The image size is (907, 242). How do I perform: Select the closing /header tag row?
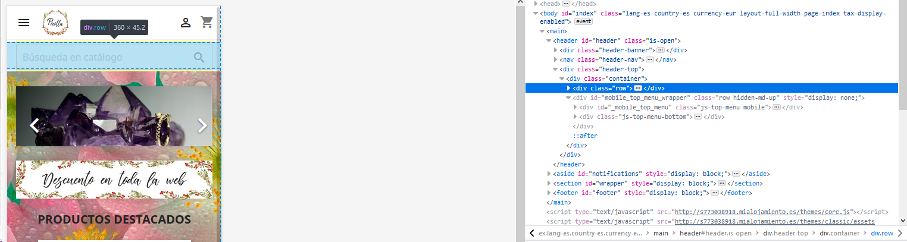[x=569, y=164]
